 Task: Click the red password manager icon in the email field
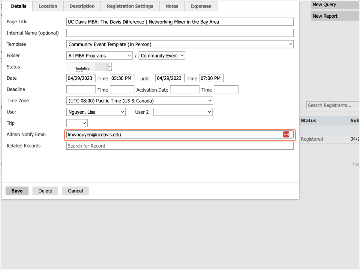pos(286,135)
